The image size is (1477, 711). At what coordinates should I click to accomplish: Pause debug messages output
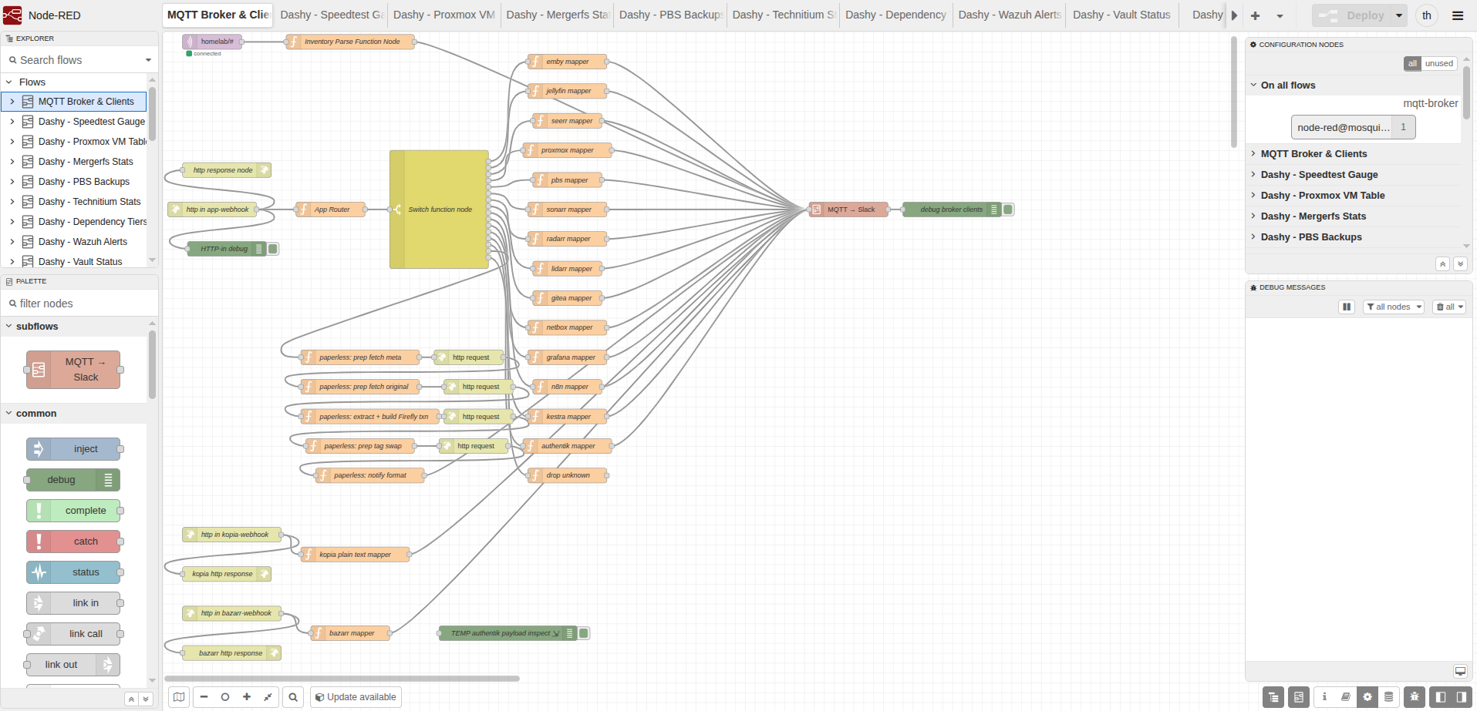pos(1347,307)
